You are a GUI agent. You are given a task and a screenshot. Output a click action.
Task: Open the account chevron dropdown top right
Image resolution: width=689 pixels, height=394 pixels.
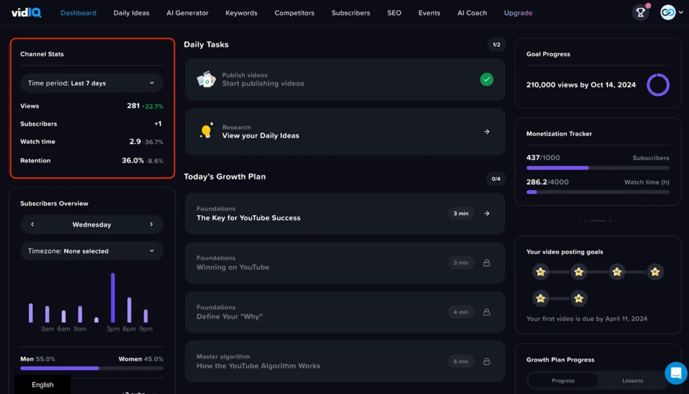tap(679, 12)
